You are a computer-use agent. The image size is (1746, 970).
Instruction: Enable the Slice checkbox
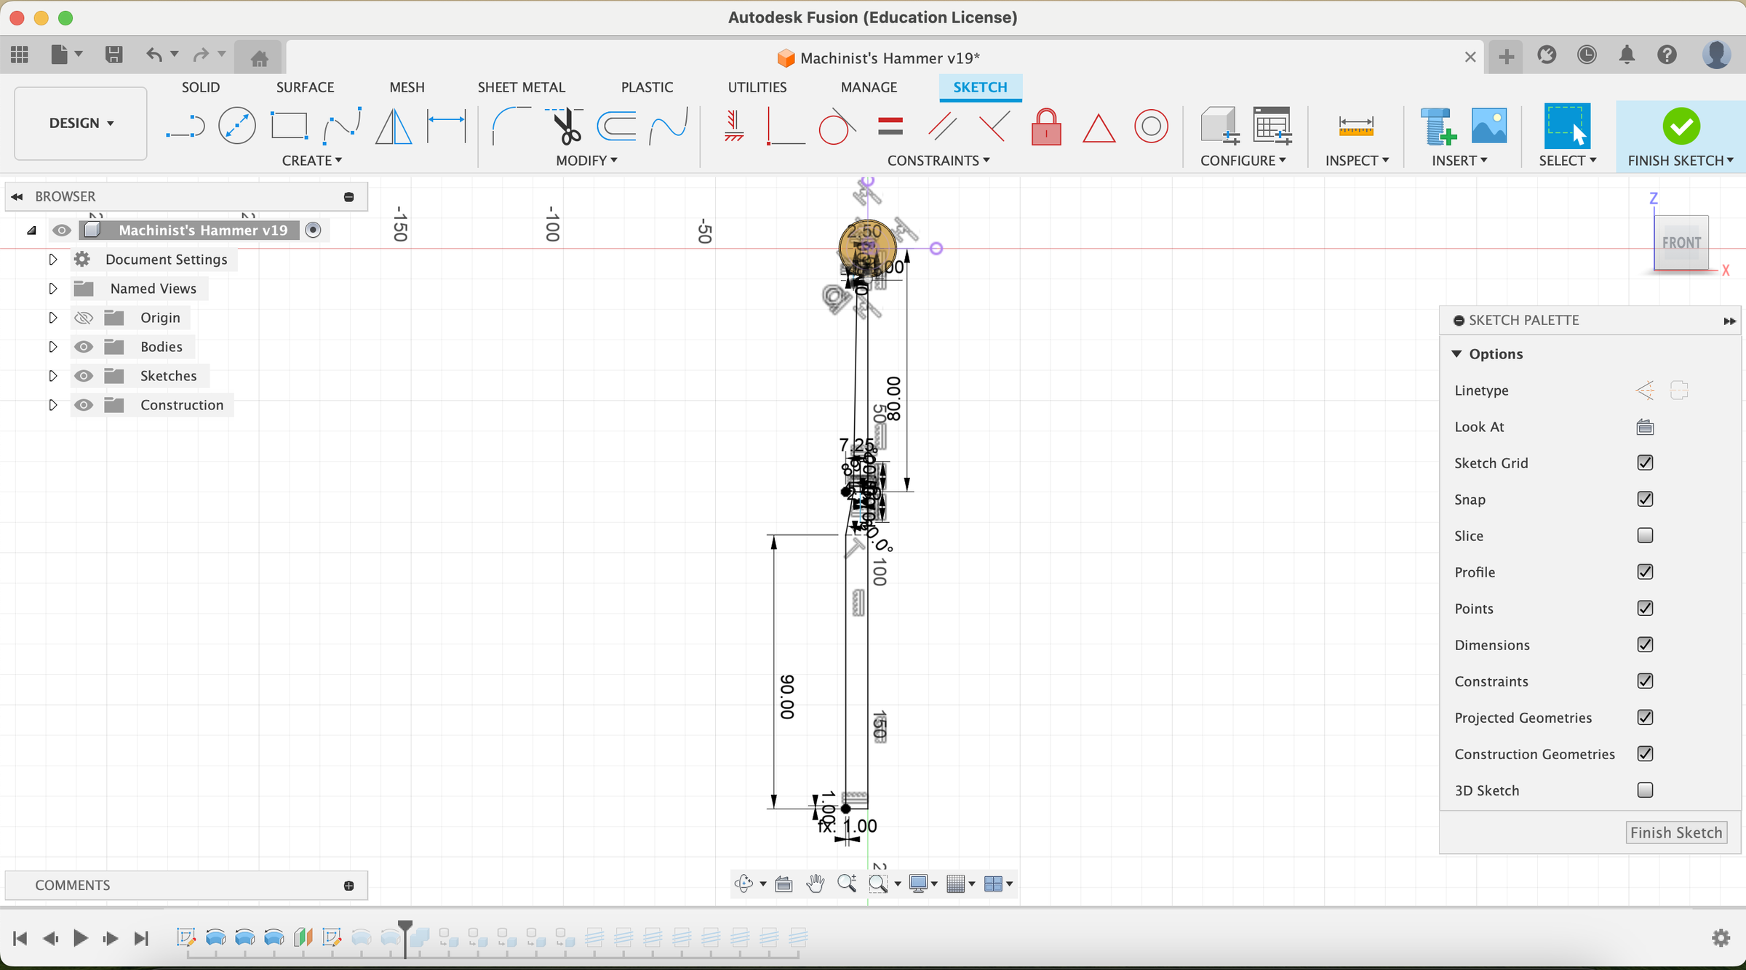1645,536
